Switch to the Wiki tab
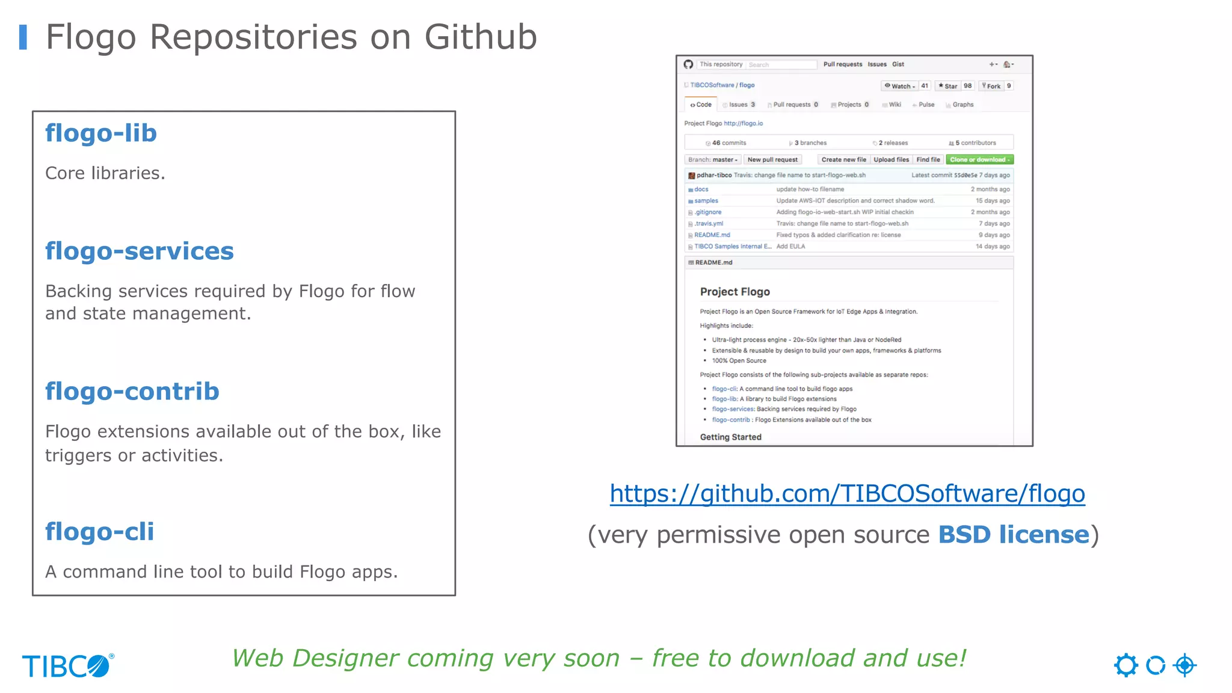This screenshot has width=1232, height=693. click(x=892, y=105)
